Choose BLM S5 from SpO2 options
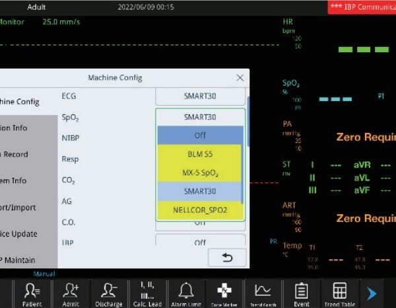Viewport: 396px width, 308px height. point(200,154)
